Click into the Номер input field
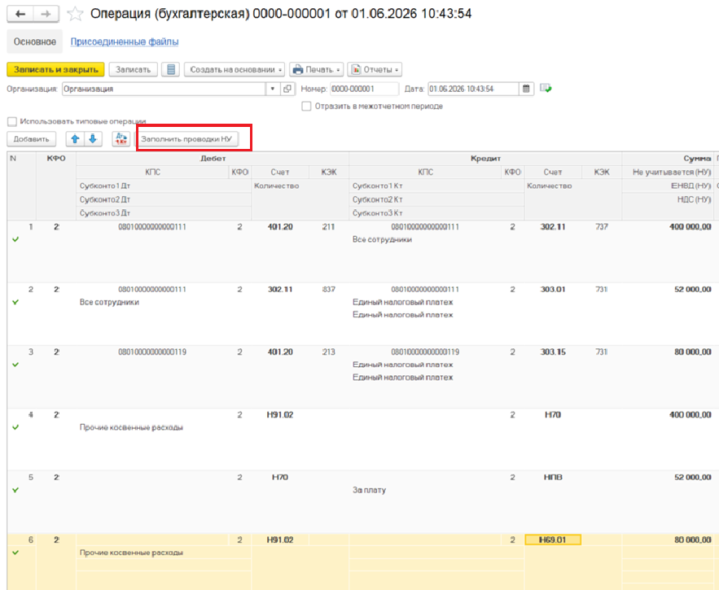Screen dimensions: 719x590 point(364,89)
